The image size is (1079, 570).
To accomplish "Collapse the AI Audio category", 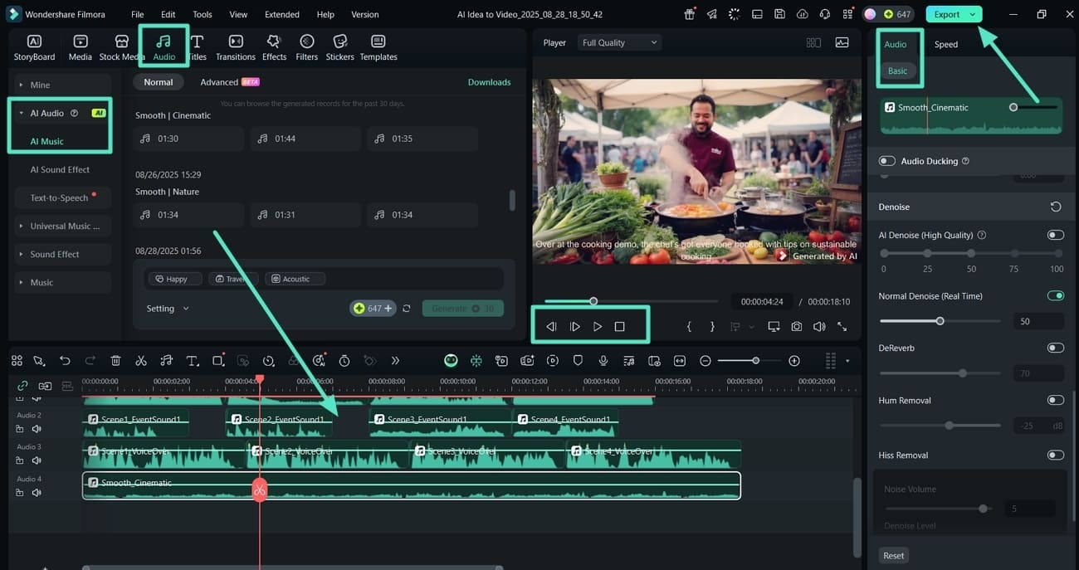I will (21, 113).
